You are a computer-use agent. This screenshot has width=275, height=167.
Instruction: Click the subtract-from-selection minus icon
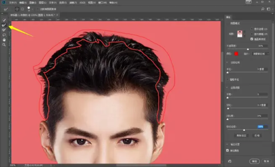[22, 9]
